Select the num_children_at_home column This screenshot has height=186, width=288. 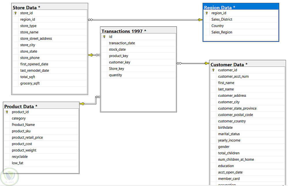[248, 160]
